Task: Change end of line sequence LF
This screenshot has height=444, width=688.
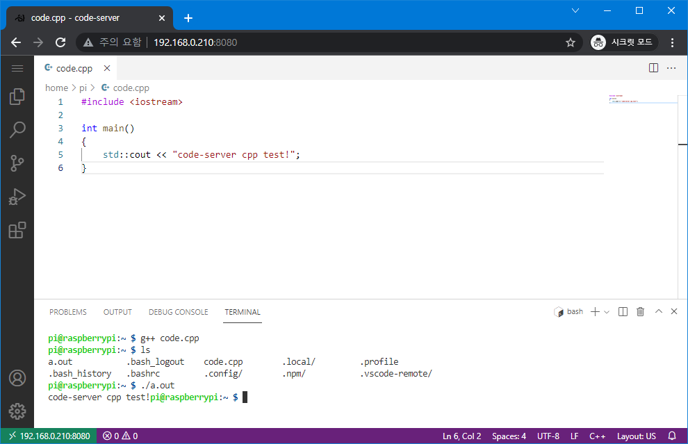Action: click(x=574, y=436)
